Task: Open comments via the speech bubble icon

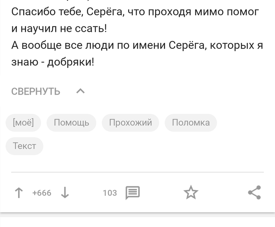Action: (133, 193)
